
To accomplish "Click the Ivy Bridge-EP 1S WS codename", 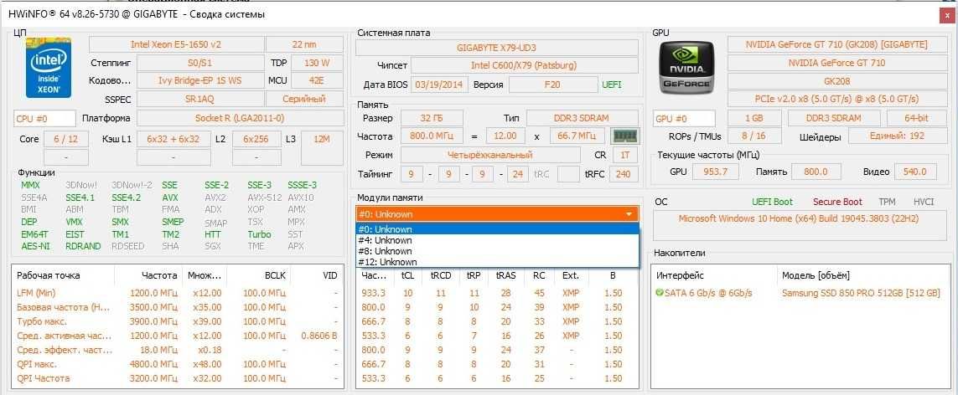I will (201, 80).
